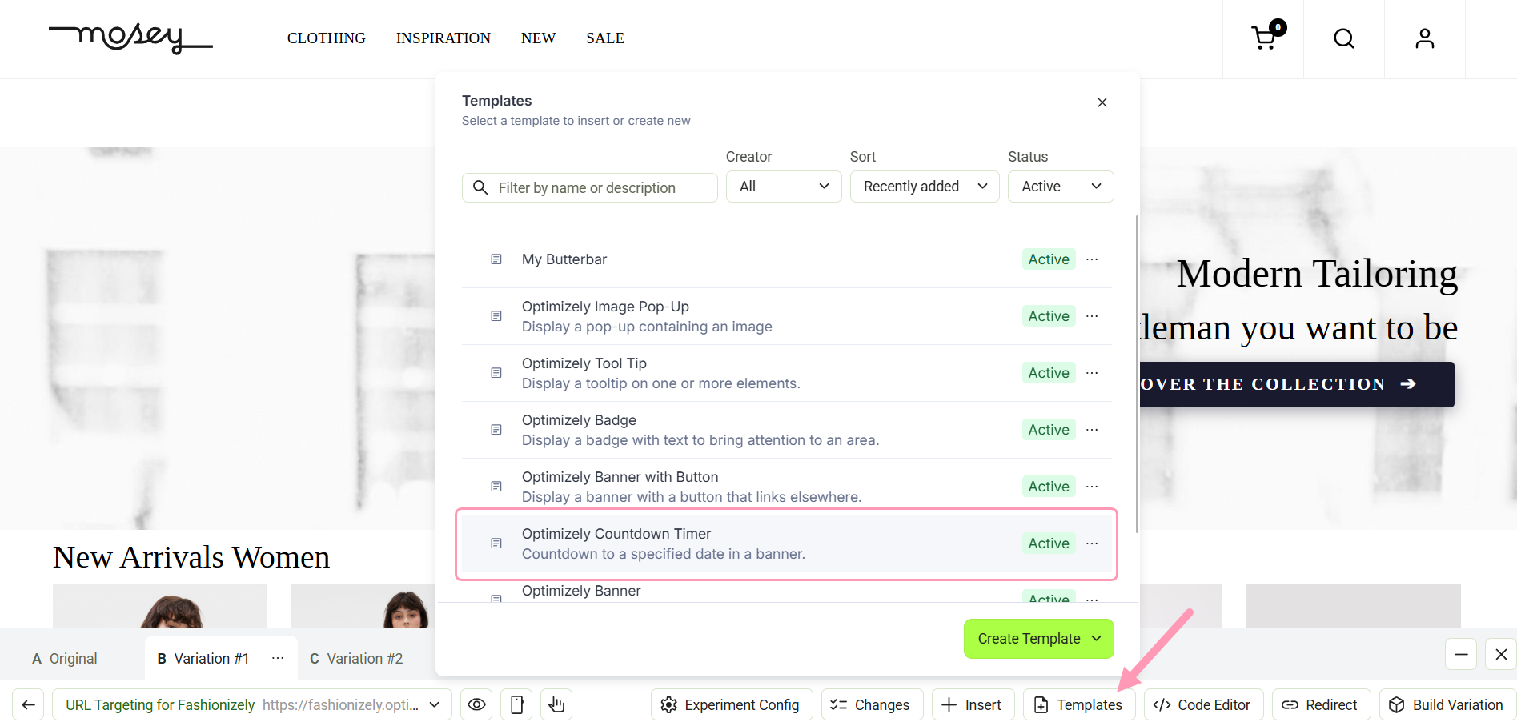Click the Insert button
This screenshot has height=726, width=1517.
click(x=973, y=704)
